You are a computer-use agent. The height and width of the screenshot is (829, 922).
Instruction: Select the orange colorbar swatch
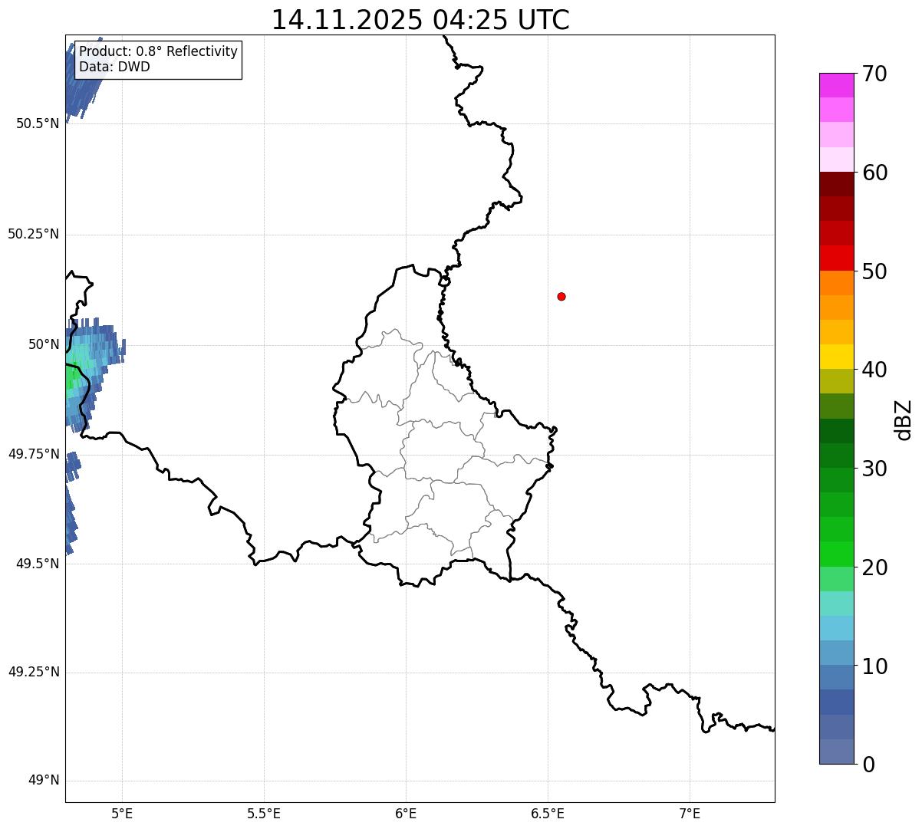tap(836, 283)
